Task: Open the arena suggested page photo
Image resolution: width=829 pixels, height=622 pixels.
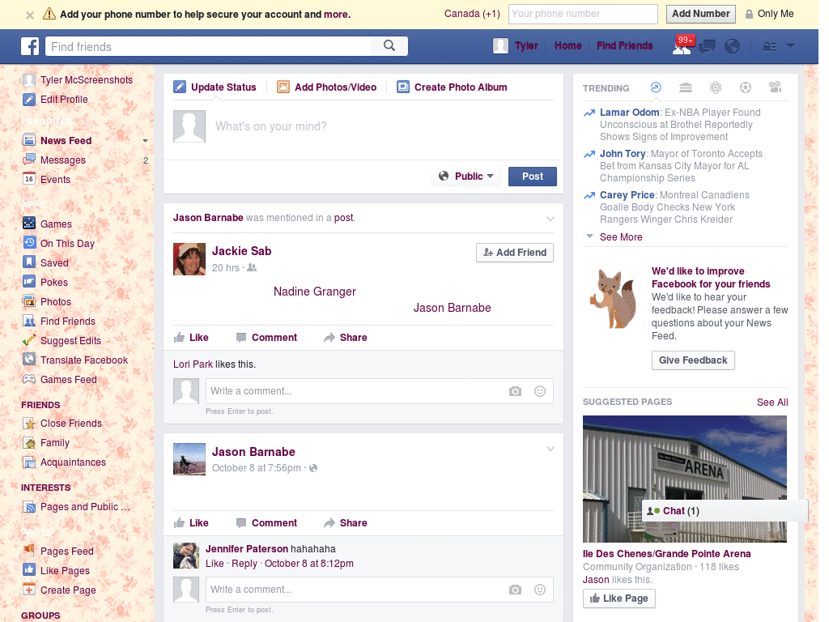Action: click(x=685, y=479)
